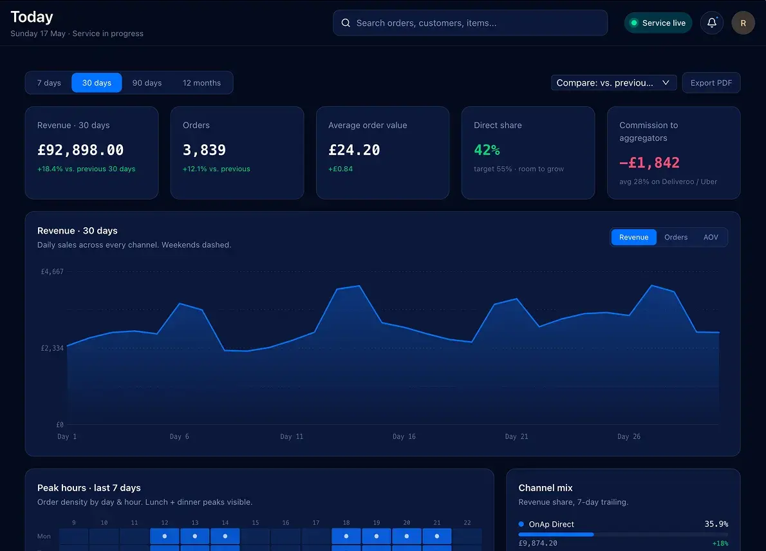
Task: Click the Monday 13 o'clock heatmap cell
Action: [x=195, y=536]
